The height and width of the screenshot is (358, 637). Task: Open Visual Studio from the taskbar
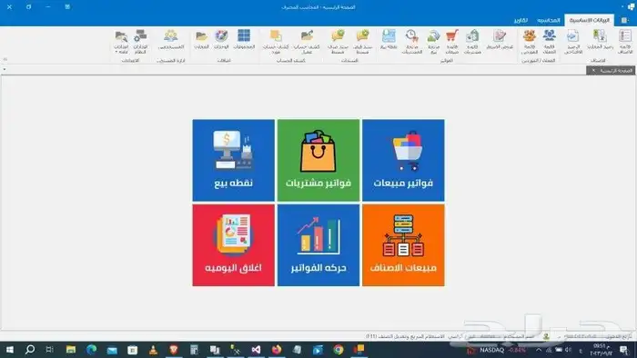[256, 350]
